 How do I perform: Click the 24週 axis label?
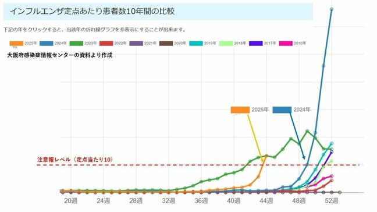click(104, 200)
